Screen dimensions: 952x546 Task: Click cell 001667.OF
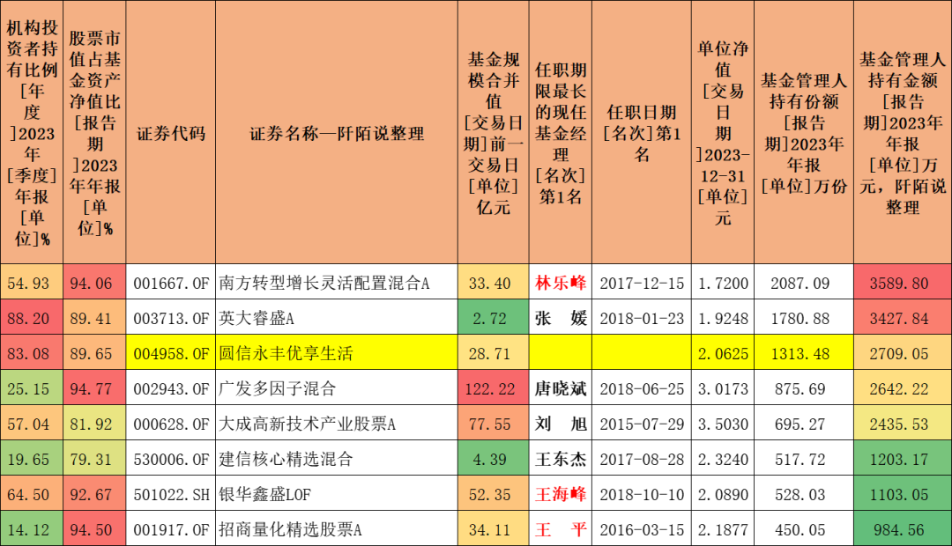[x=171, y=283]
